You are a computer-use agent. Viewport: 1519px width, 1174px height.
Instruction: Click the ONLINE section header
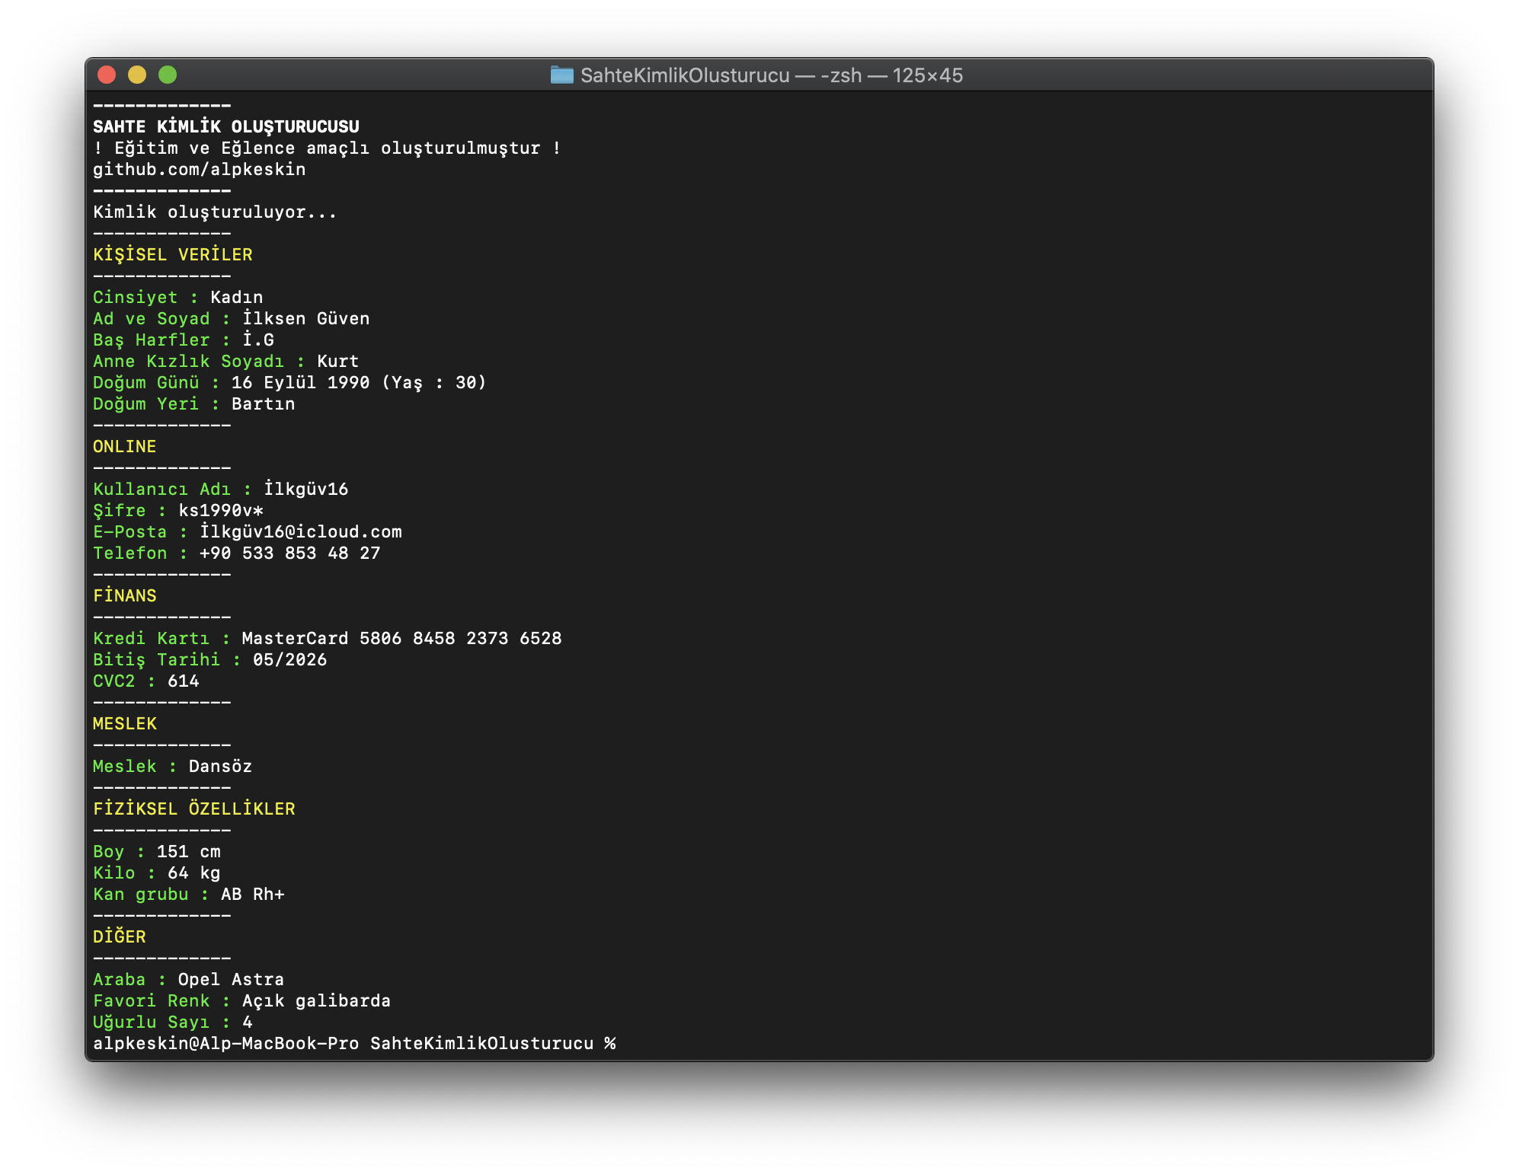[125, 446]
